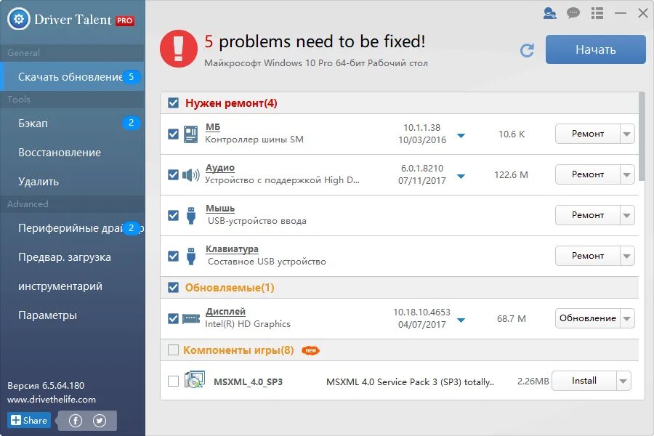Click Install button for MSXML_4.0_SP3
The height and width of the screenshot is (436, 654).
tap(584, 381)
